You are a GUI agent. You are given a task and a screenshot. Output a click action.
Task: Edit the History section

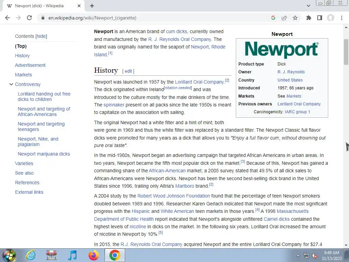point(128,71)
